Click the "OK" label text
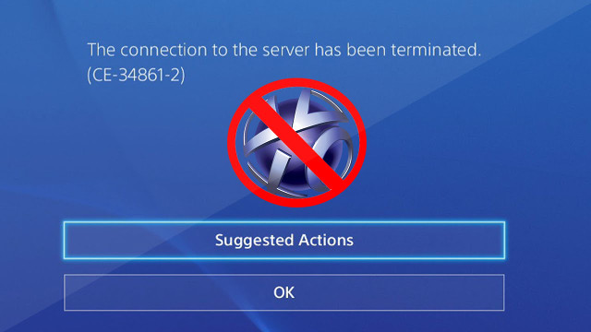This screenshot has height=332, width=591. click(x=284, y=292)
